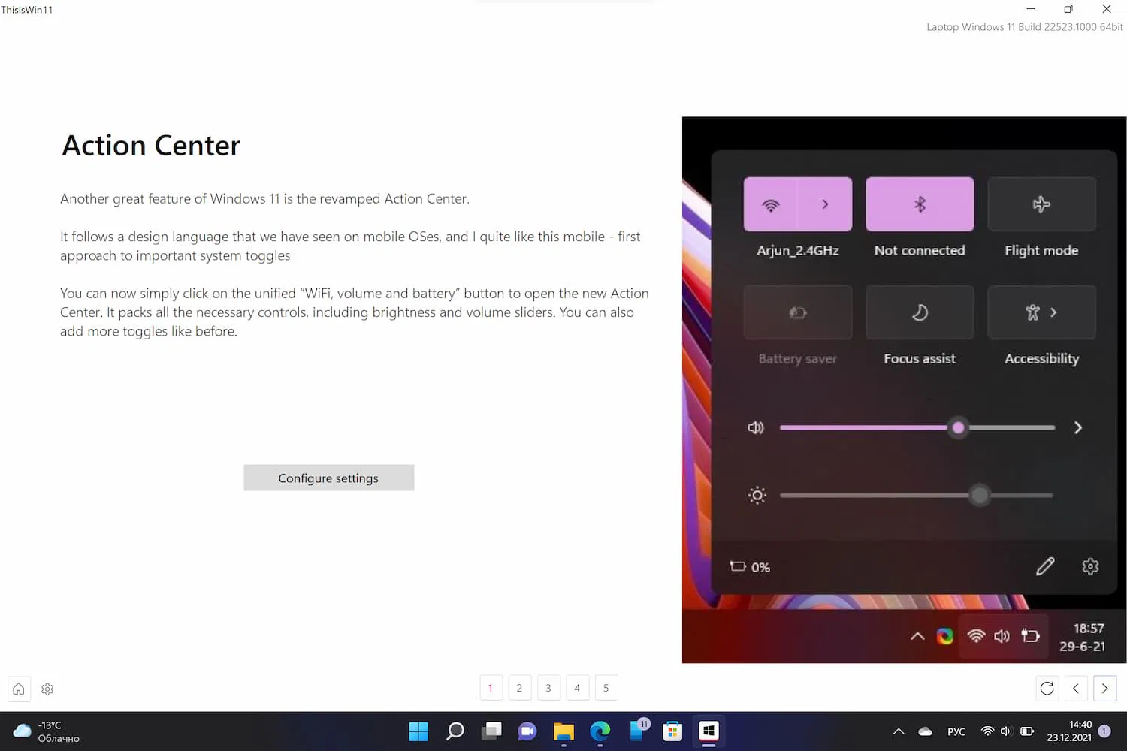Click the 18:57 clock in the preview's taskbar
1127x751 pixels.
(1082, 637)
